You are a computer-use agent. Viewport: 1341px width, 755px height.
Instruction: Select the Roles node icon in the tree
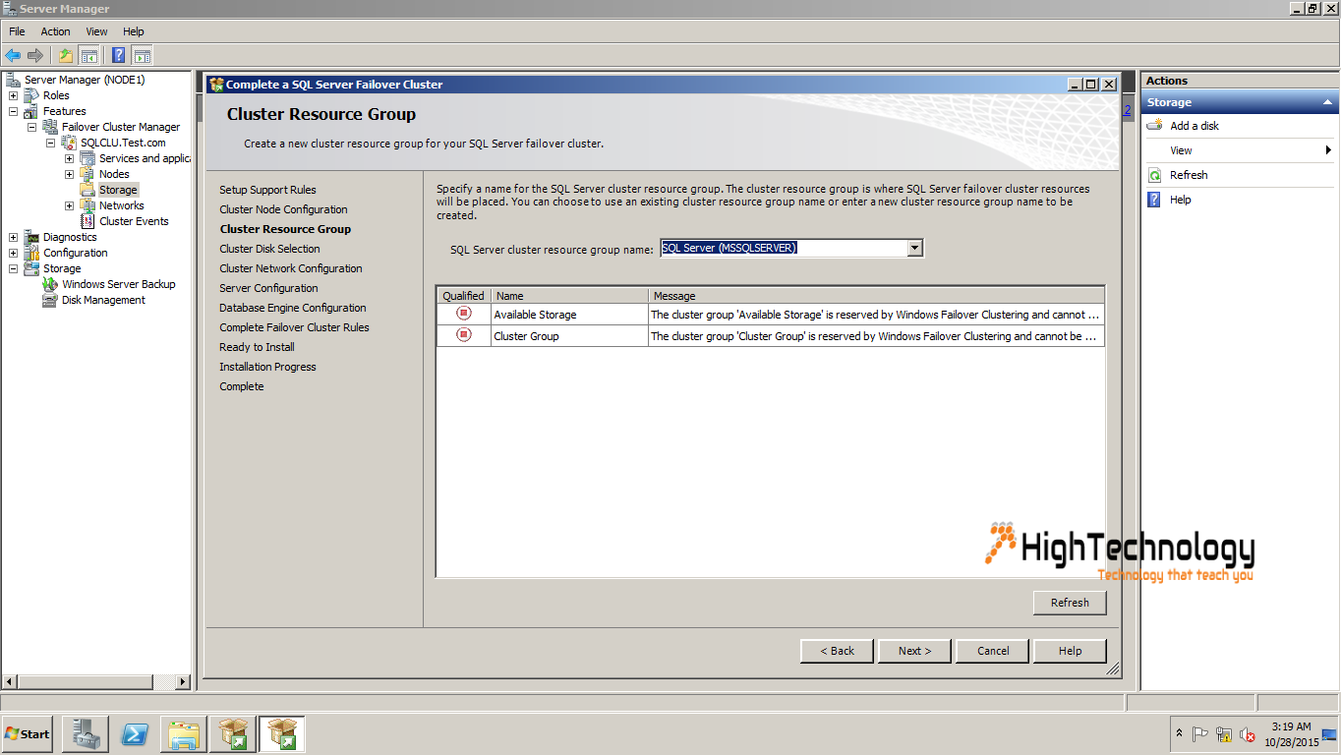(x=31, y=95)
